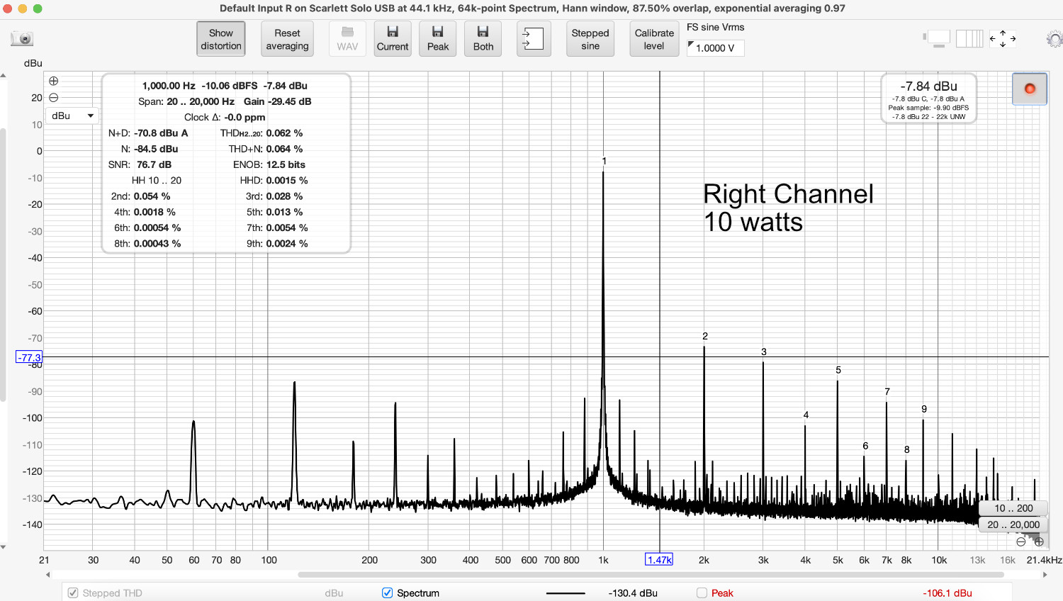Save peak data with the Peak disk icon
This screenshot has width=1063, height=601.
(437, 38)
